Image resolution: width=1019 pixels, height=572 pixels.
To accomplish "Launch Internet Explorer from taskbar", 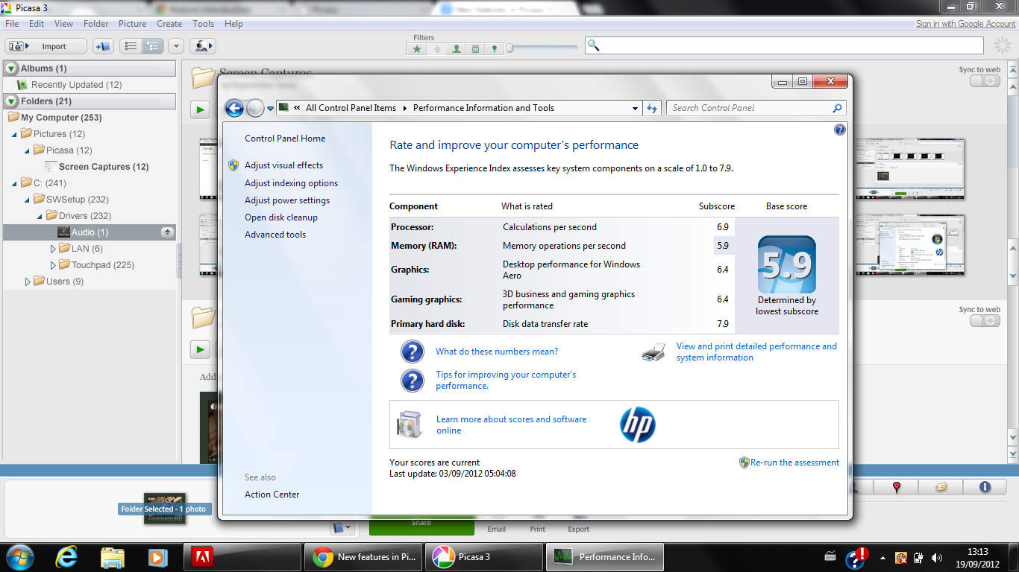I will (66, 557).
